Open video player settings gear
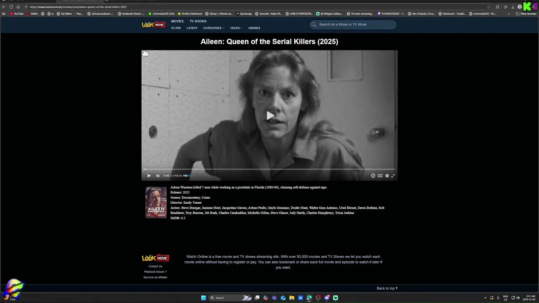Image resolution: width=539 pixels, height=303 pixels. click(x=387, y=176)
